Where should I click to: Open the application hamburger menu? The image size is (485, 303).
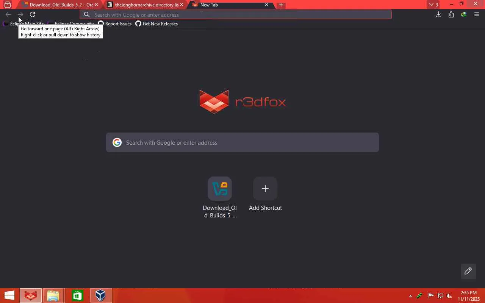click(477, 14)
